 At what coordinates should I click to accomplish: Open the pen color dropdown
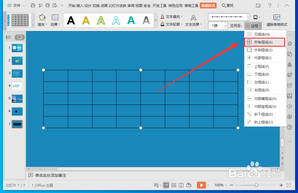pyautogui.click(x=257, y=17)
